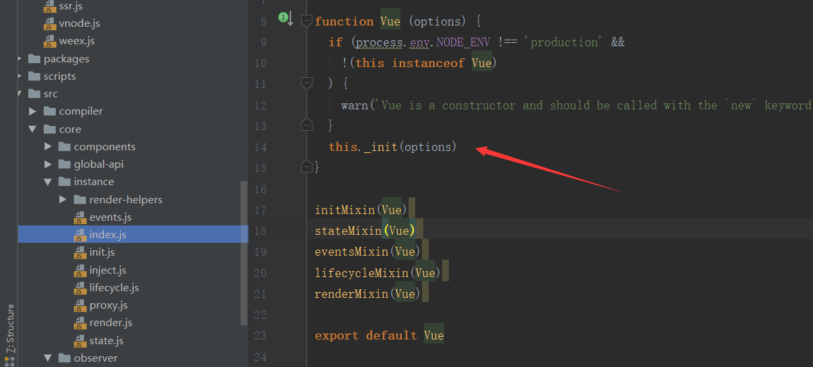Click line number 22 in the gutter

tap(260, 314)
